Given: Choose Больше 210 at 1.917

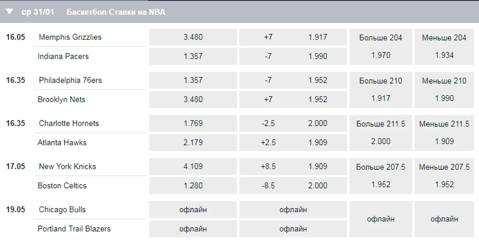Looking at the screenshot, I should click(x=381, y=89).
